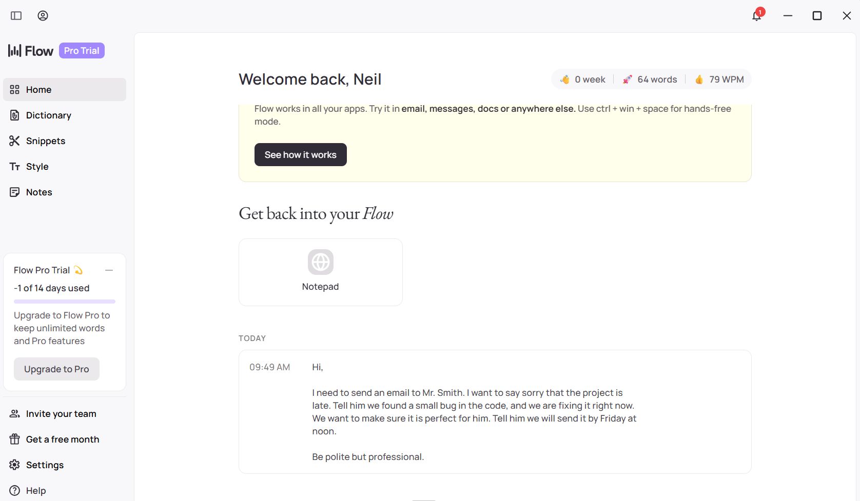Open the Notepad card under Get back into Flow
Screen dimensions: 860x501
(x=320, y=272)
